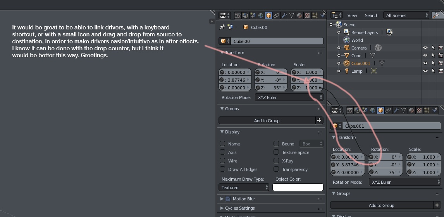Toggle eye visibility for Lamp row

[x=425, y=71]
